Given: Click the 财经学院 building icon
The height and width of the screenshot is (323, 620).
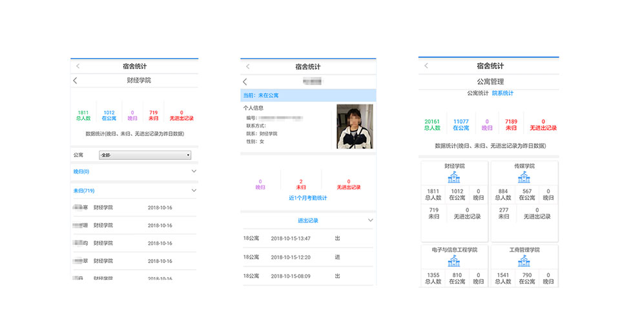Looking at the screenshot, I should 454,177.
